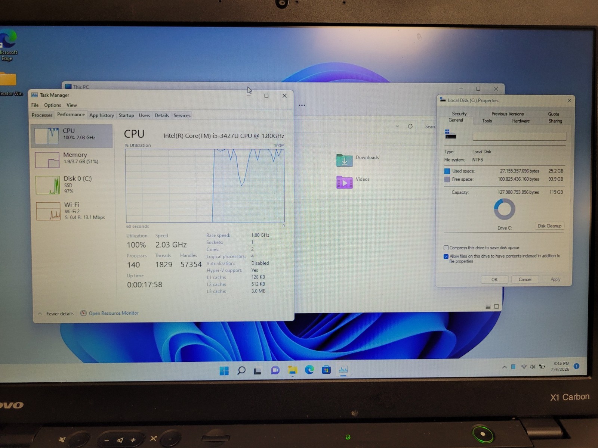Click the Task Manager taskbar icon
The image size is (598, 448).
pos(343,369)
